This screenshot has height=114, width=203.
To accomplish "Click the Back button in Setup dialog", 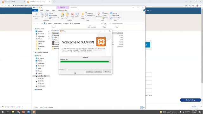I will (x=89, y=72).
